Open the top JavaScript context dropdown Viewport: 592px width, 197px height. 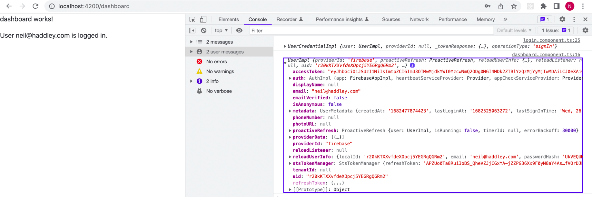(221, 31)
